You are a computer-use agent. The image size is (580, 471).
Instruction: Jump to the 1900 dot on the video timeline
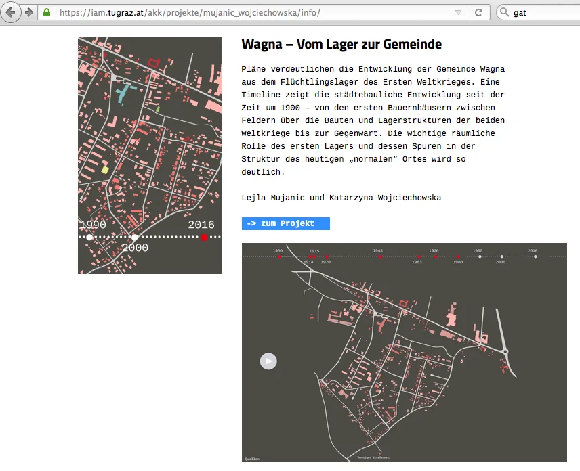point(279,256)
